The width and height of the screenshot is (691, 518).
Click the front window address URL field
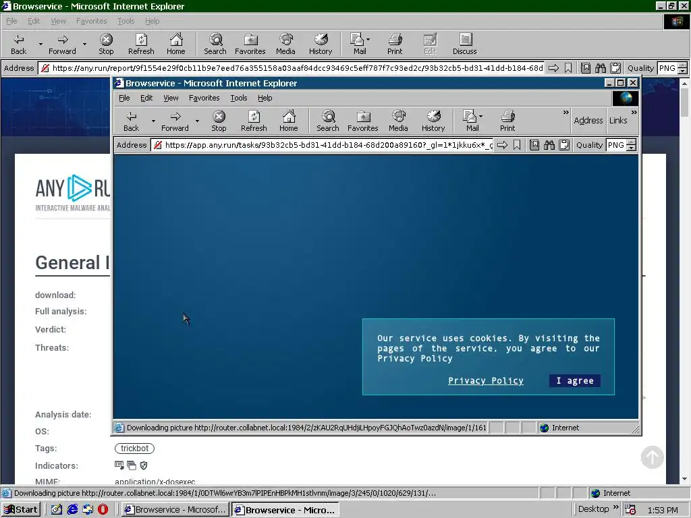(323, 145)
